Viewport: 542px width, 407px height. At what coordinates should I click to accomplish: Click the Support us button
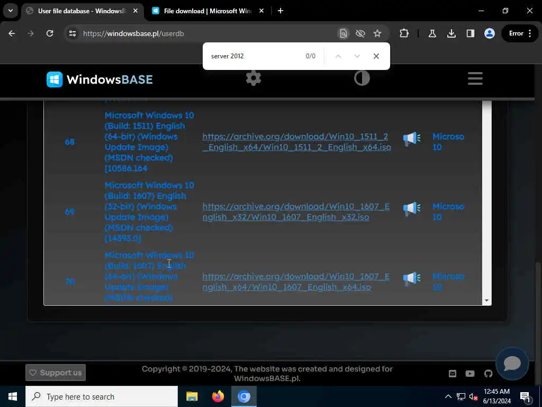pyautogui.click(x=55, y=373)
